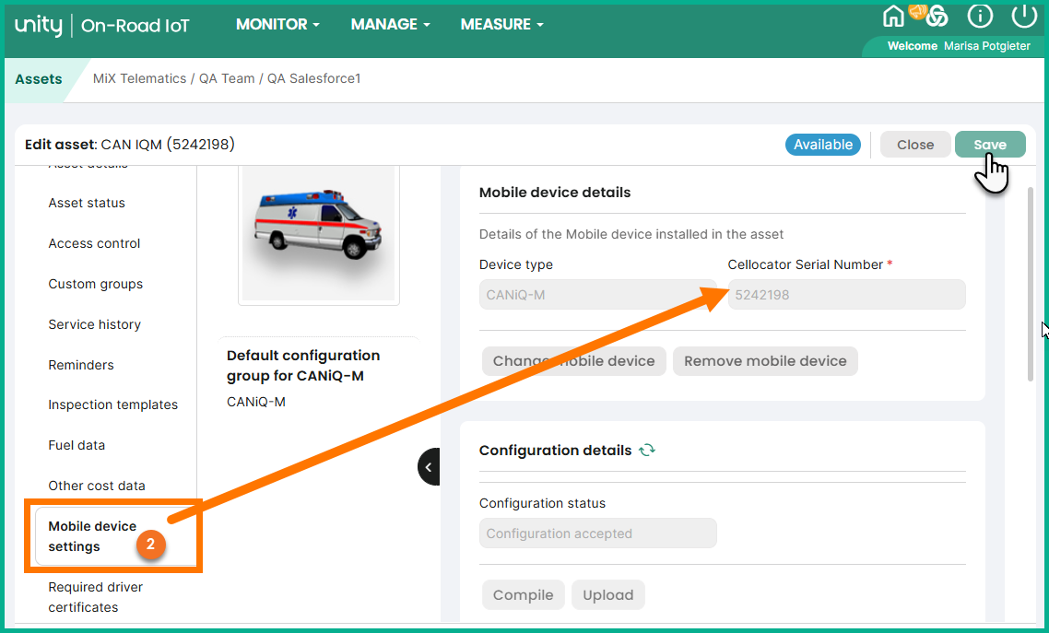1049x633 pixels.
Task: Open the orange megaphone announcements badge
Action: click(918, 11)
